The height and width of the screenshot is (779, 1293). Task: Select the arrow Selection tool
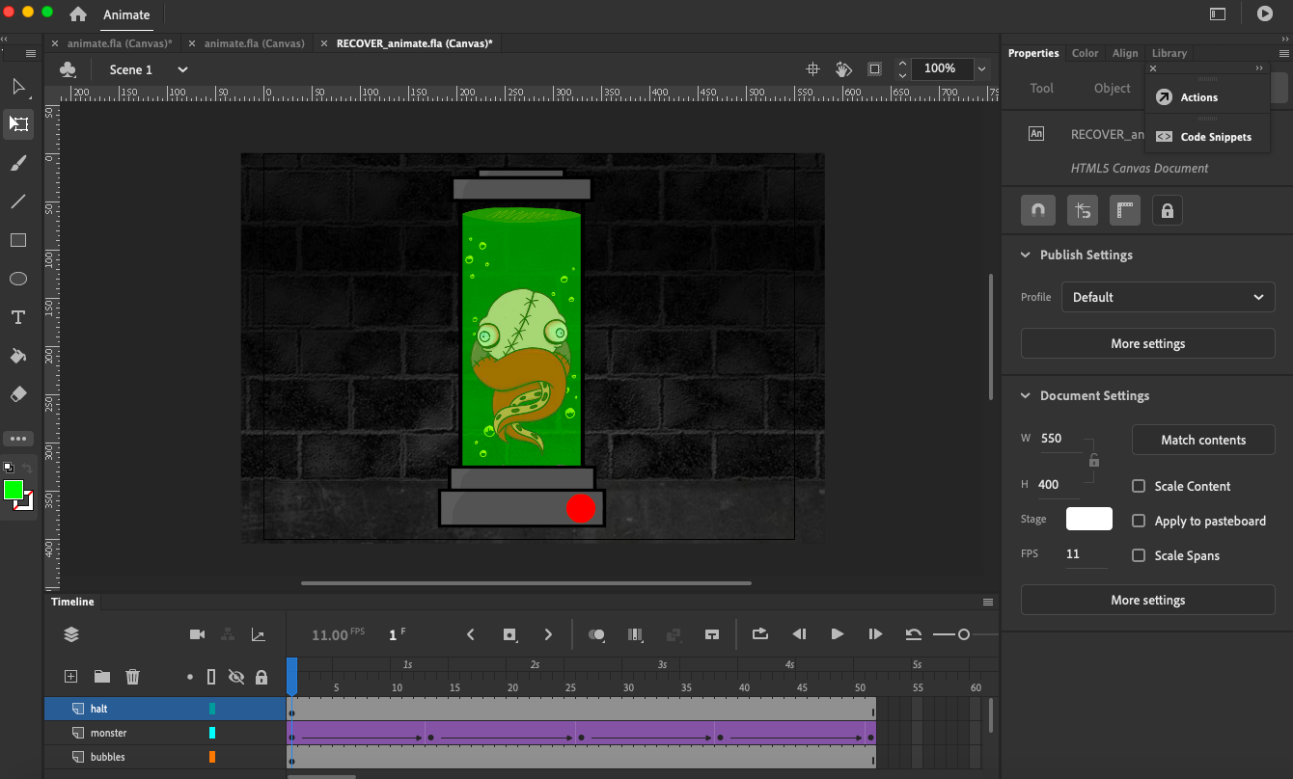point(17,87)
